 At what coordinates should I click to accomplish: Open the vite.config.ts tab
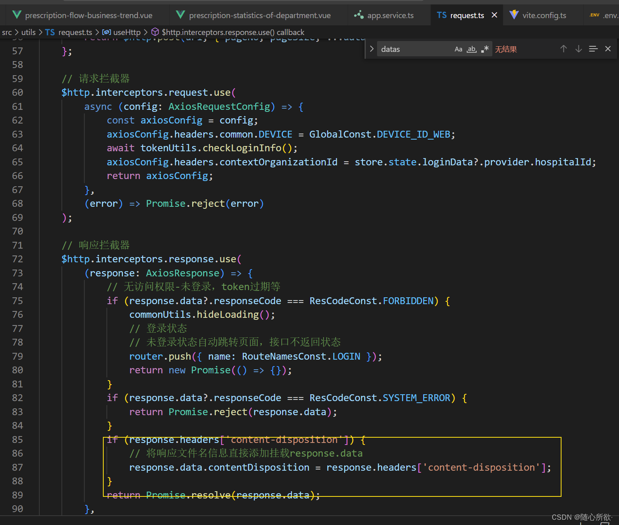pos(538,15)
